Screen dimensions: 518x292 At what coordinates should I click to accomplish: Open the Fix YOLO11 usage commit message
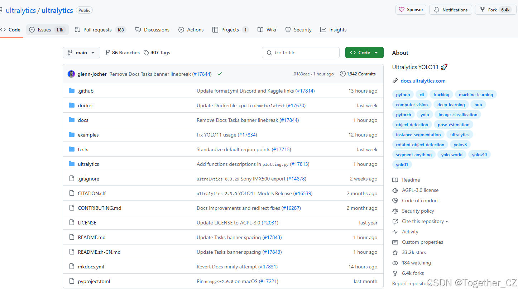(x=216, y=135)
